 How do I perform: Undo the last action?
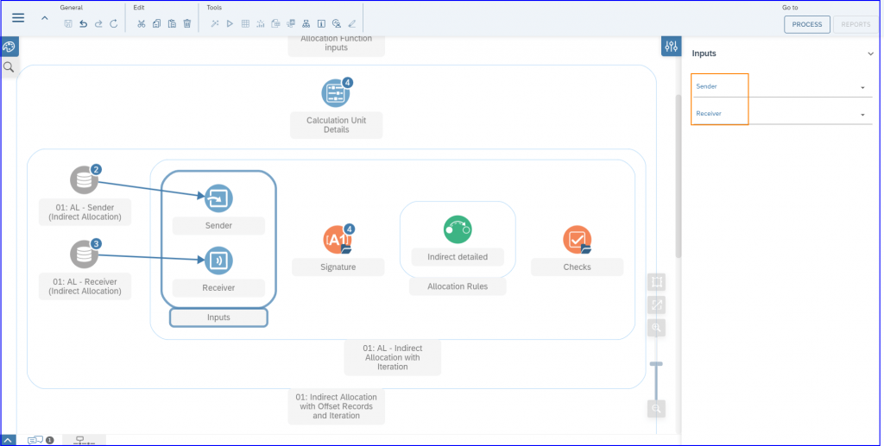click(84, 23)
